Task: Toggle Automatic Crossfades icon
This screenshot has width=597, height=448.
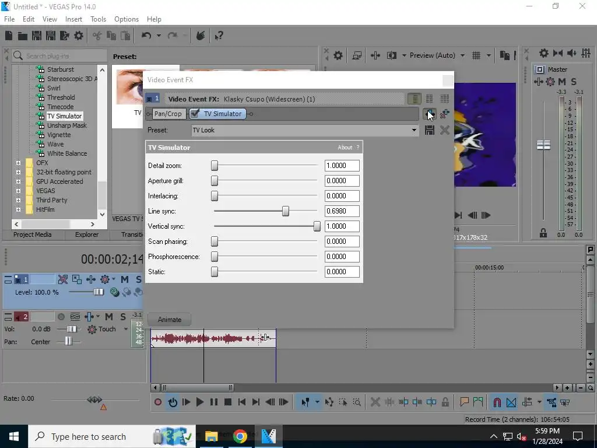Action: pyautogui.click(x=511, y=402)
